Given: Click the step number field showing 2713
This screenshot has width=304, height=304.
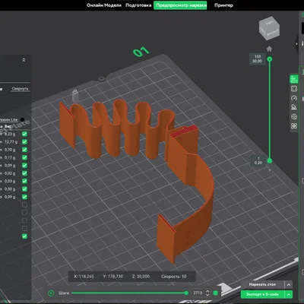Looking at the screenshot, I should coord(198,293).
